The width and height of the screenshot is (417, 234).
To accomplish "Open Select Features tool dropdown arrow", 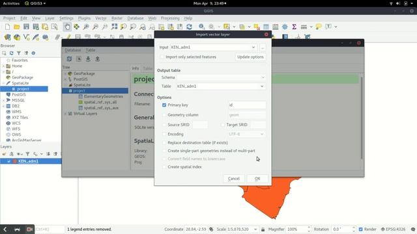I will click(x=234, y=27).
